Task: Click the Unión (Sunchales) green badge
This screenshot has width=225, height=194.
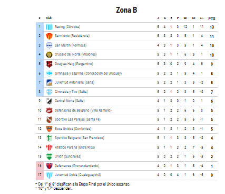Action: [x=49, y=156]
